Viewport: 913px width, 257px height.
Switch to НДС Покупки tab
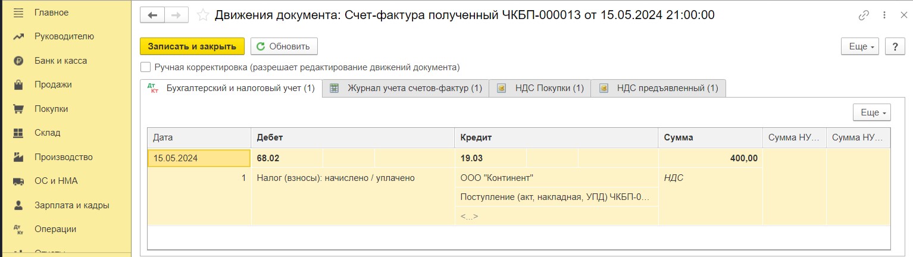(540, 88)
